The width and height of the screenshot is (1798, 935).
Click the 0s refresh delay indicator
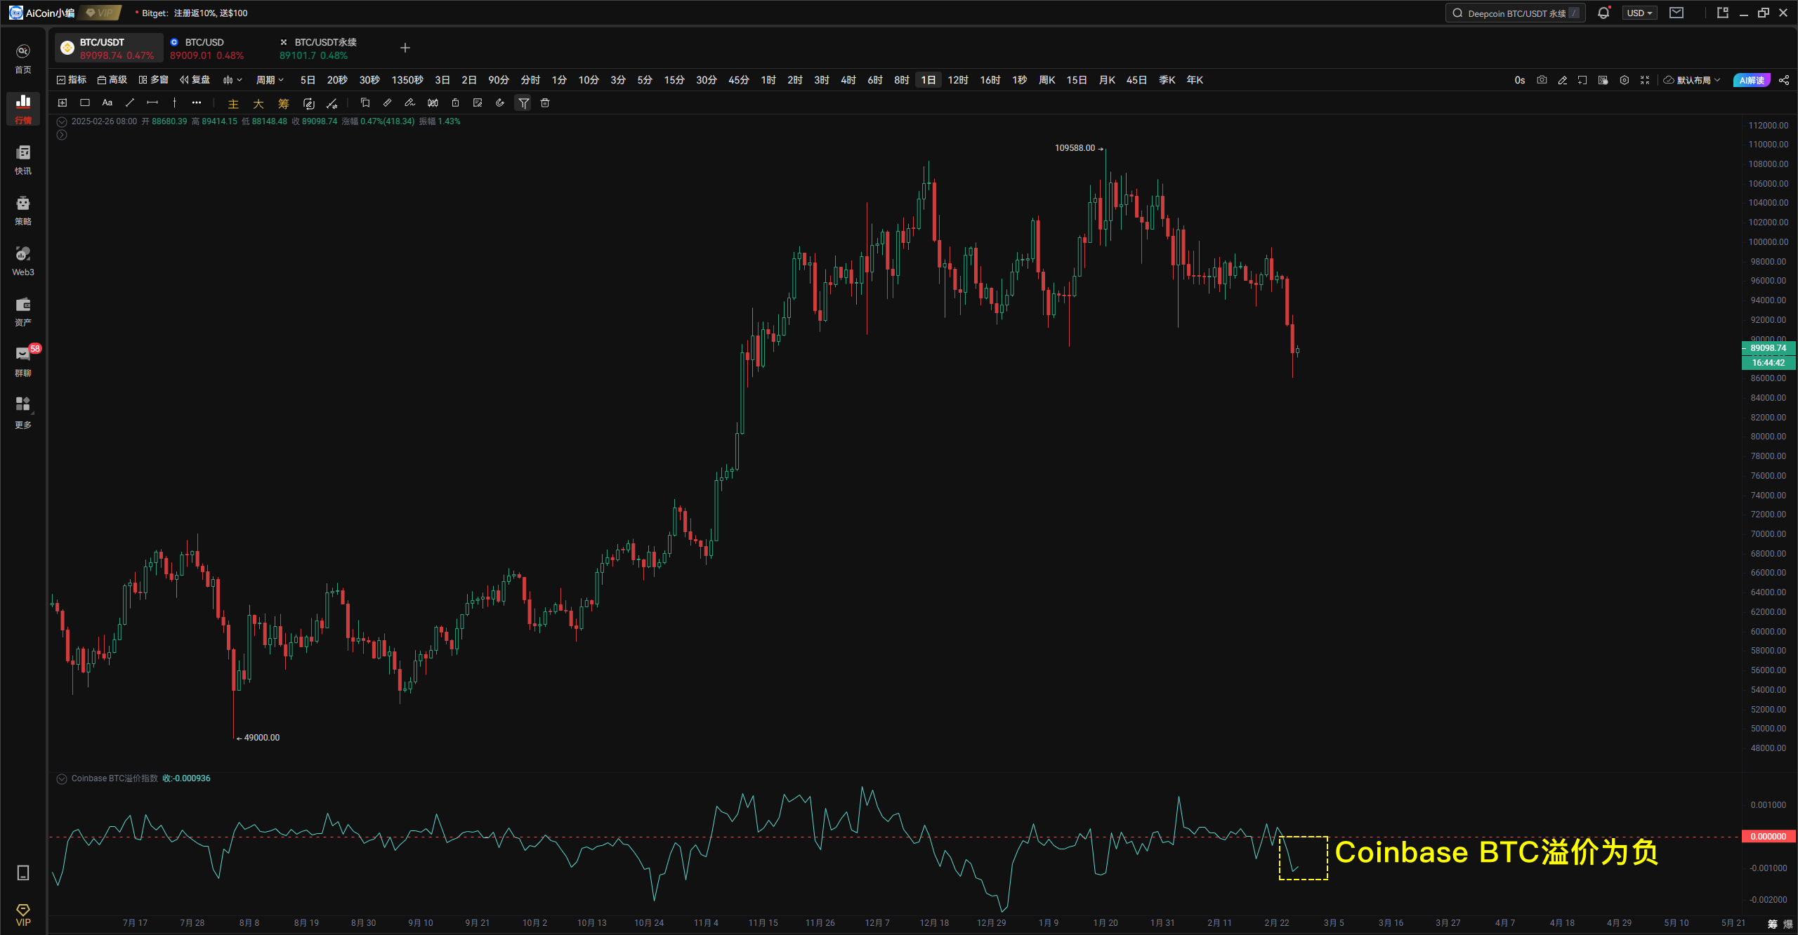tap(1520, 80)
